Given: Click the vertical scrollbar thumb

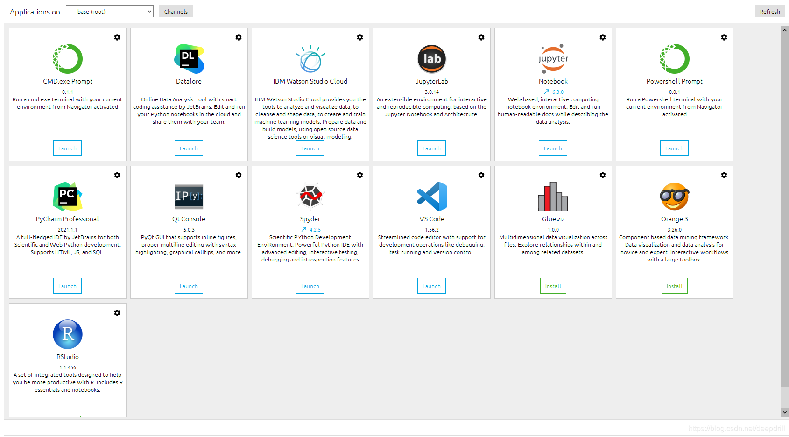Looking at the screenshot, I should (x=785, y=211).
